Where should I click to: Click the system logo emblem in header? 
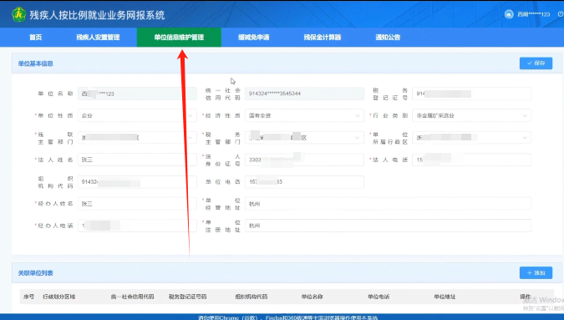pyautogui.click(x=18, y=14)
